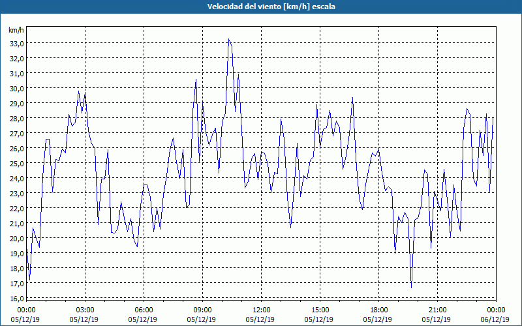Viewport: 522px width, 326px height.
Task: Click the '05/12/19' date beneath 12:00
Action: 260,319
